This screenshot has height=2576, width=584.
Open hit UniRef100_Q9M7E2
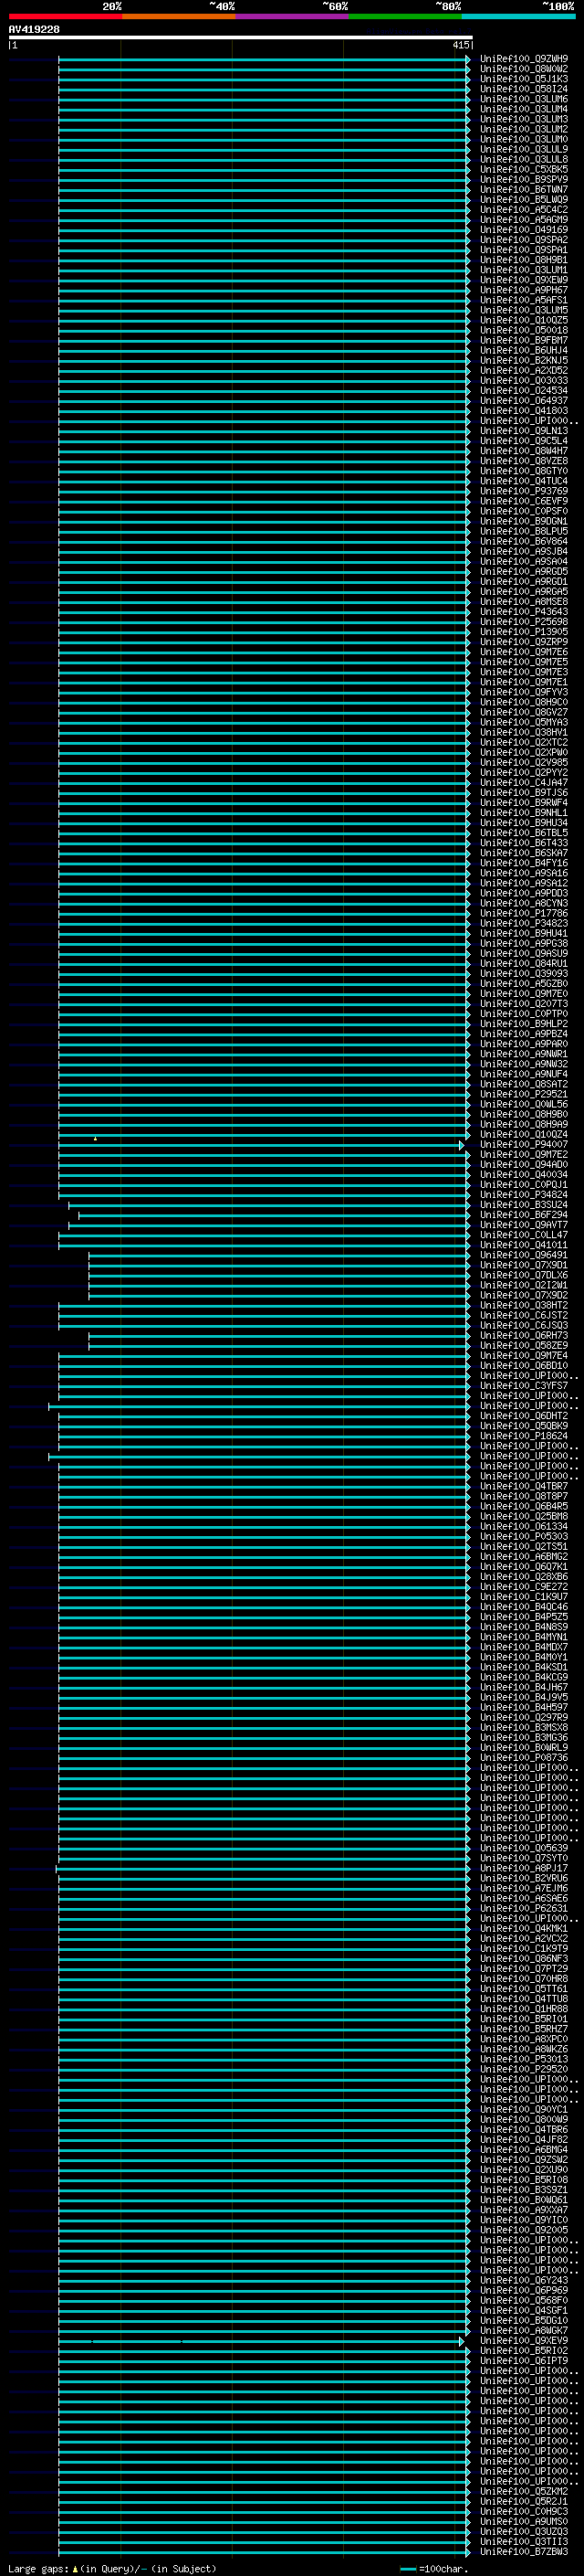(x=524, y=1155)
